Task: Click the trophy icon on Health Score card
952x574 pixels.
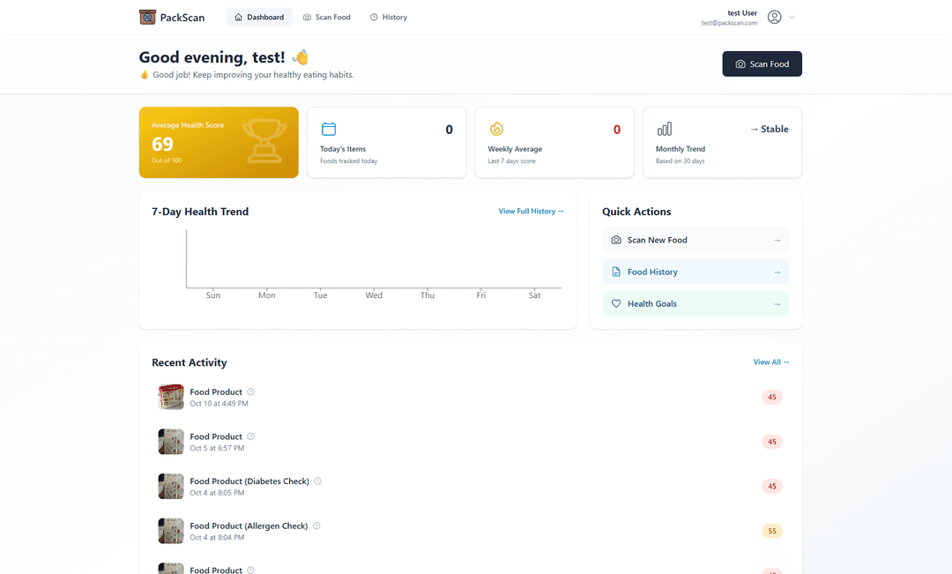Action: (264, 141)
